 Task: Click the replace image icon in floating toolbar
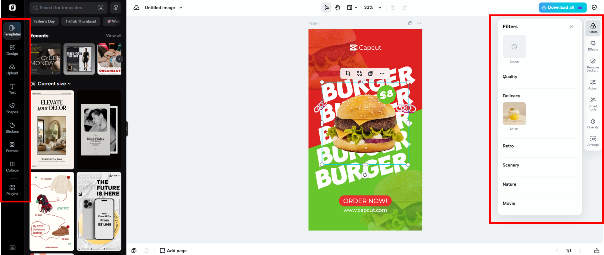tap(359, 73)
